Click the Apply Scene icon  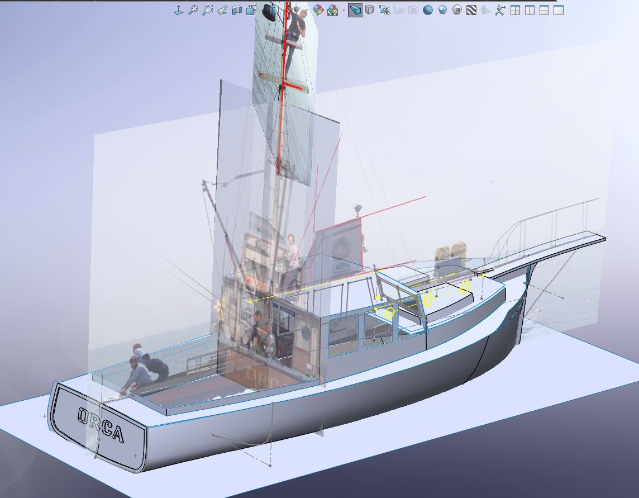point(333,10)
